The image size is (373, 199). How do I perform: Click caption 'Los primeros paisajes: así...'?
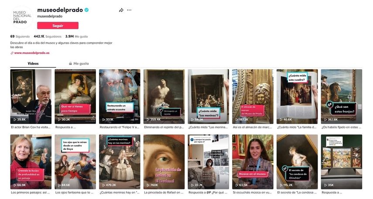pyautogui.click(x=31, y=192)
